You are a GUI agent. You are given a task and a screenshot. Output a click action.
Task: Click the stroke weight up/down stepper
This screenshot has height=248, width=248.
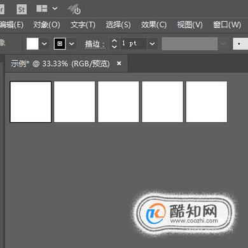114,44
